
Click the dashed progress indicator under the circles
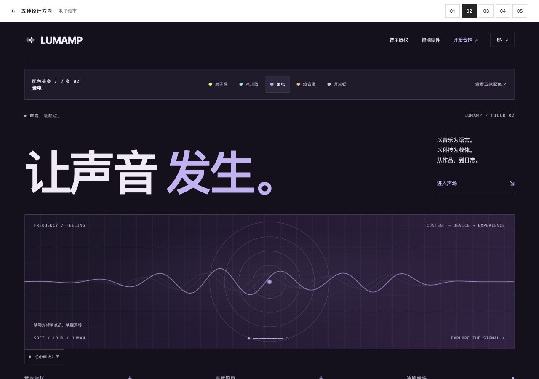click(x=268, y=338)
